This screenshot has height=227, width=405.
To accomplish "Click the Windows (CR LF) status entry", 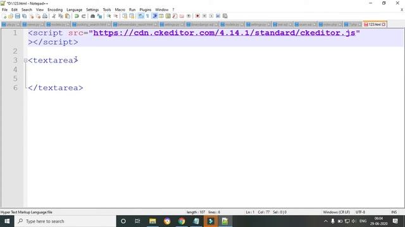I will coord(336,212).
